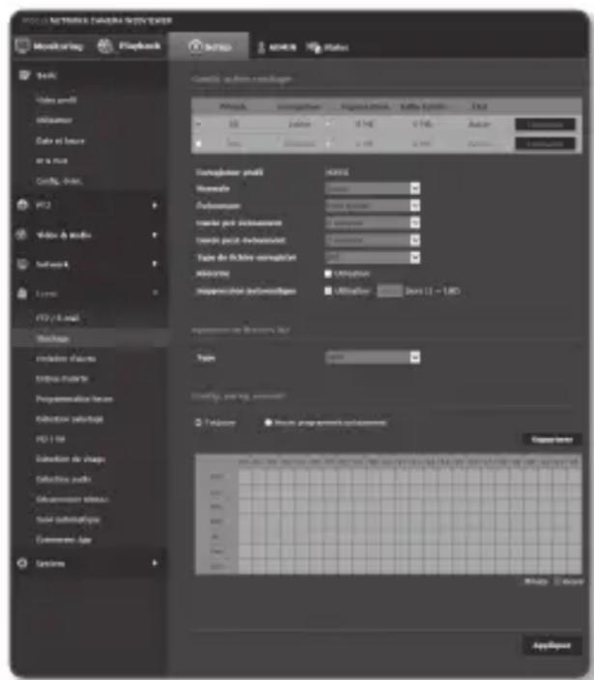594x680 pixels.
Task: Expand the Video & Audio menu arrow
Action: [x=155, y=235]
